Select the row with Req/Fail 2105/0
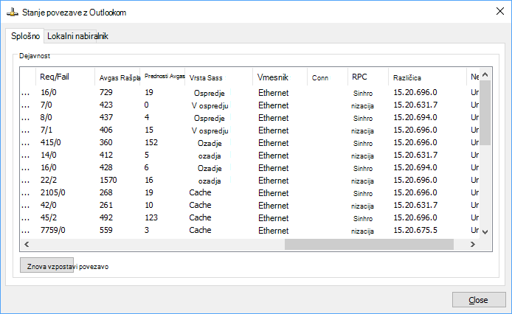512x314 pixels. [250, 192]
